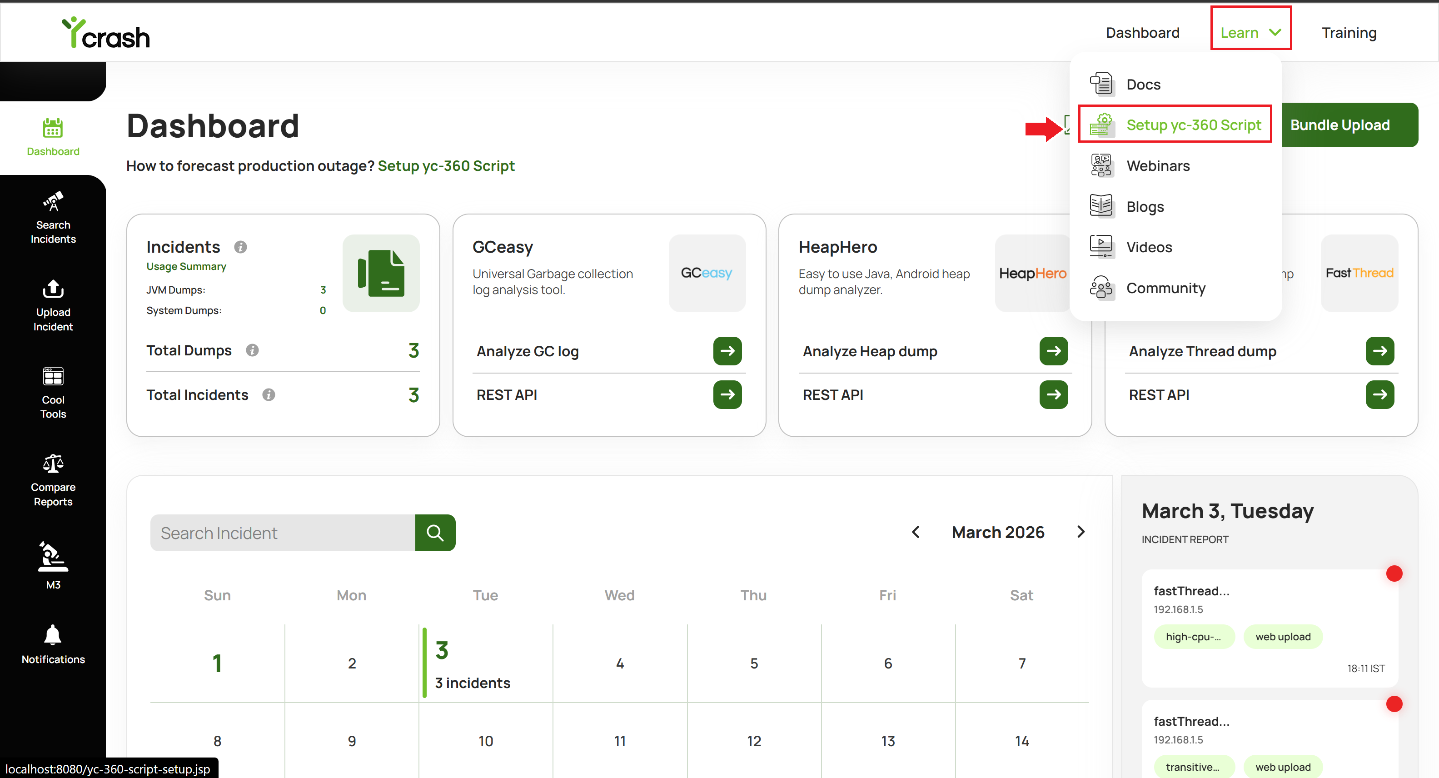The image size is (1439, 778).
Task: Click Analyze GC log label
Action: click(528, 351)
